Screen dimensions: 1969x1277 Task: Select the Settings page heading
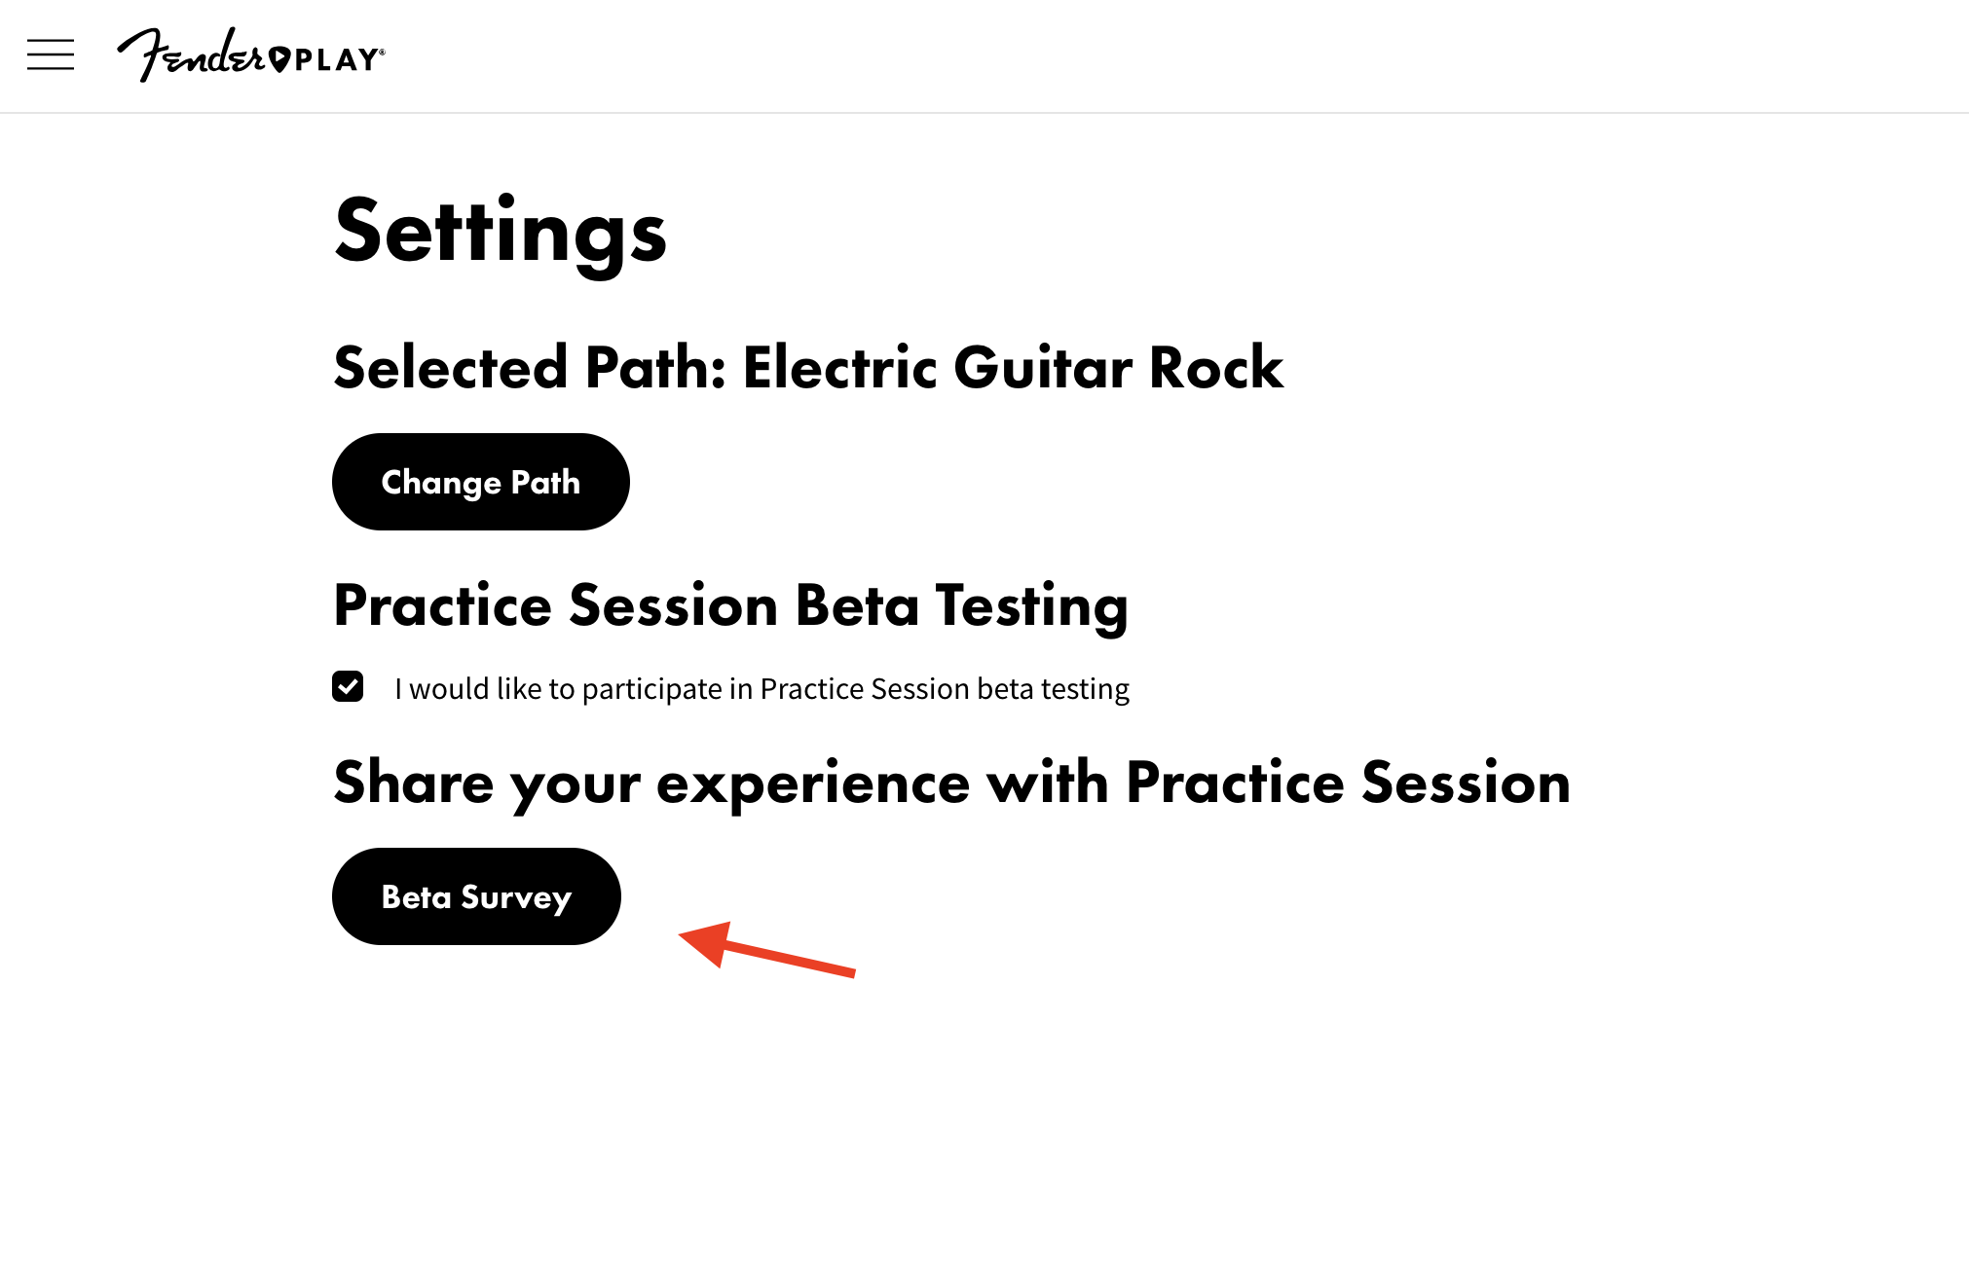(501, 232)
